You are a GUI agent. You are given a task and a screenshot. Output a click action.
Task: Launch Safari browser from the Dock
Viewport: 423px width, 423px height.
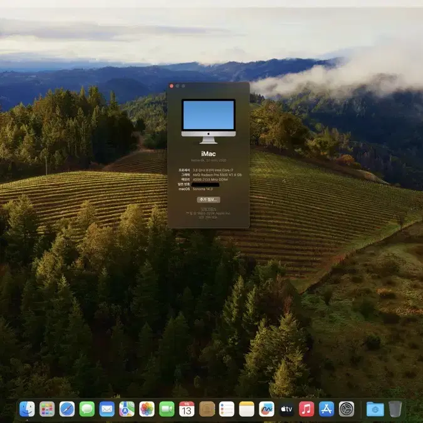point(67,409)
